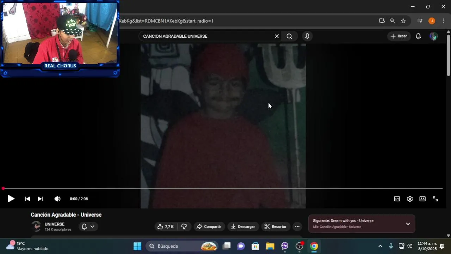
Task: Open YouTube account avatar menu
Action: click(434, 36)
